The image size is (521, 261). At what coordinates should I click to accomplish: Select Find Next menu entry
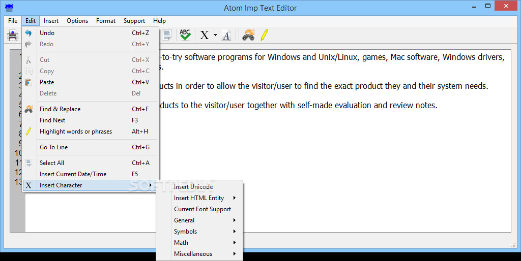(91, 120)
